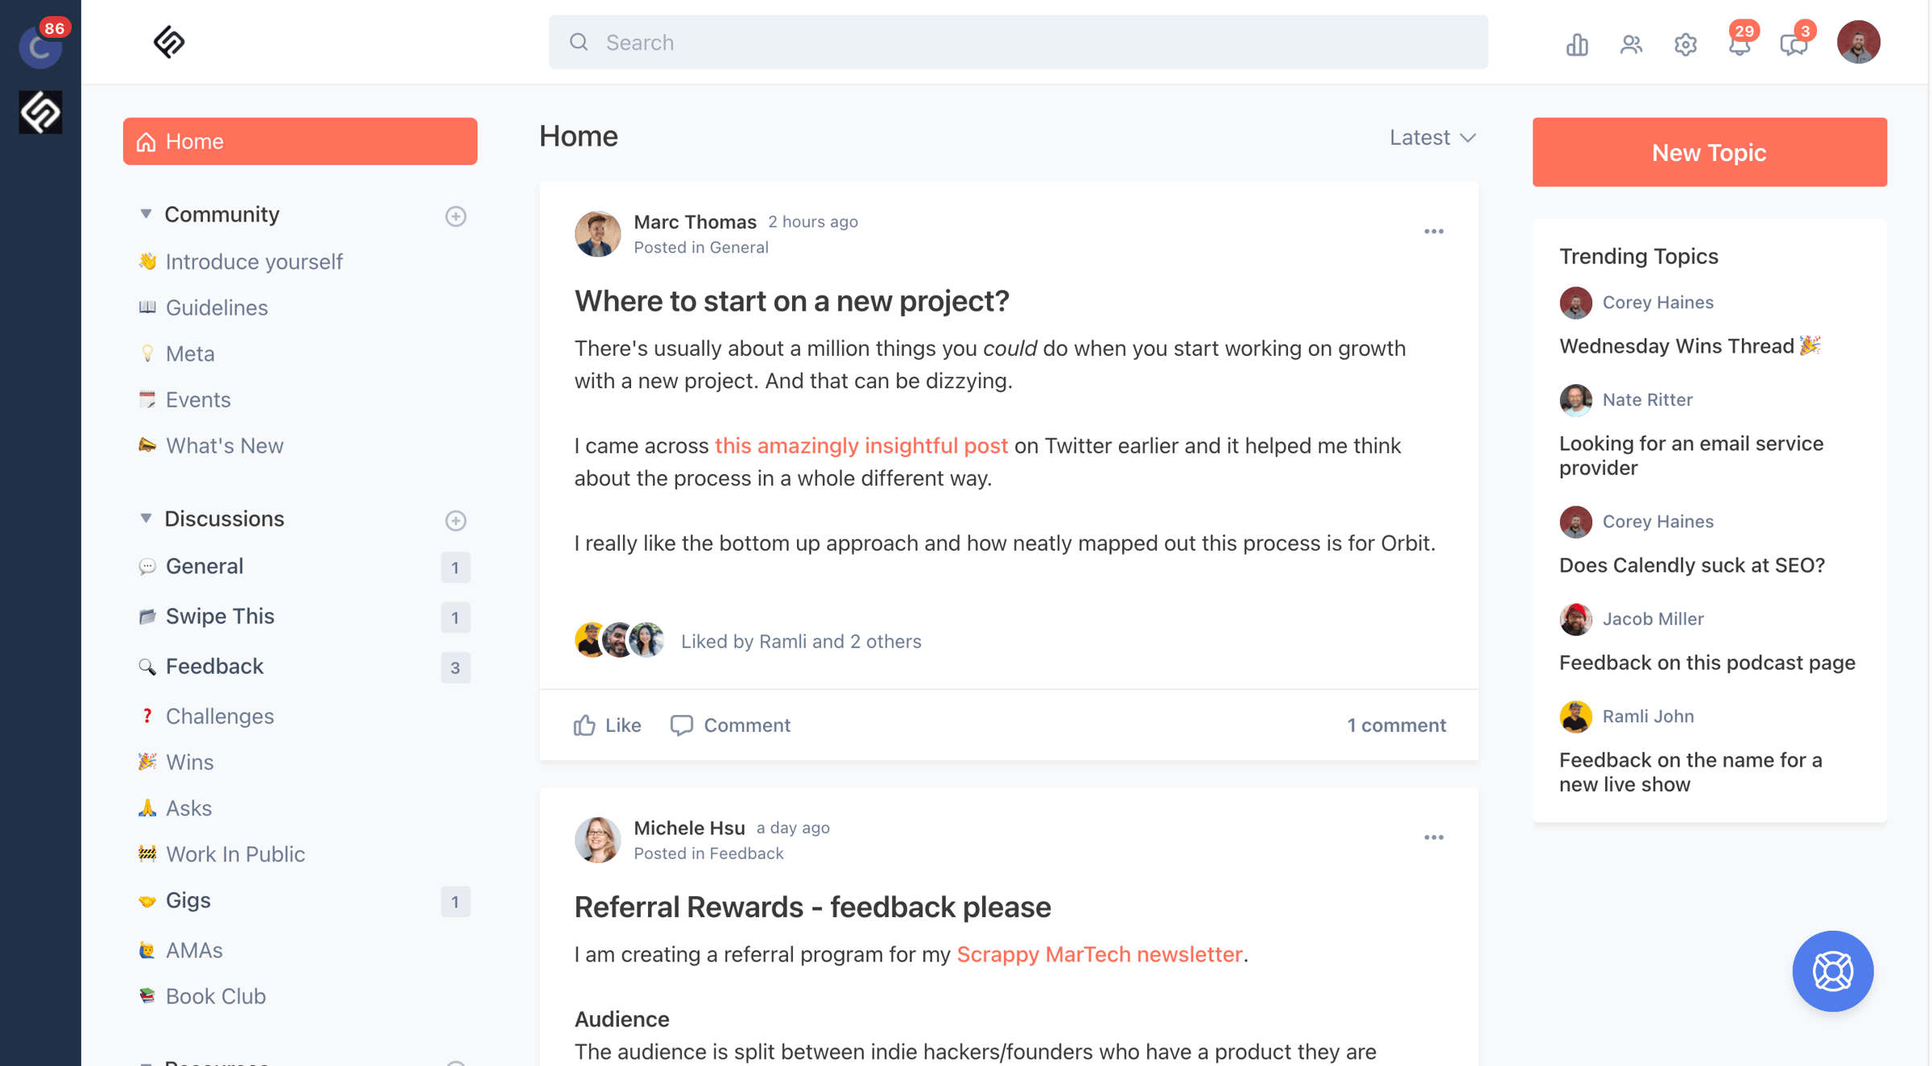
Task: Open the Feedback discussion space
Action: coord(214,666)
